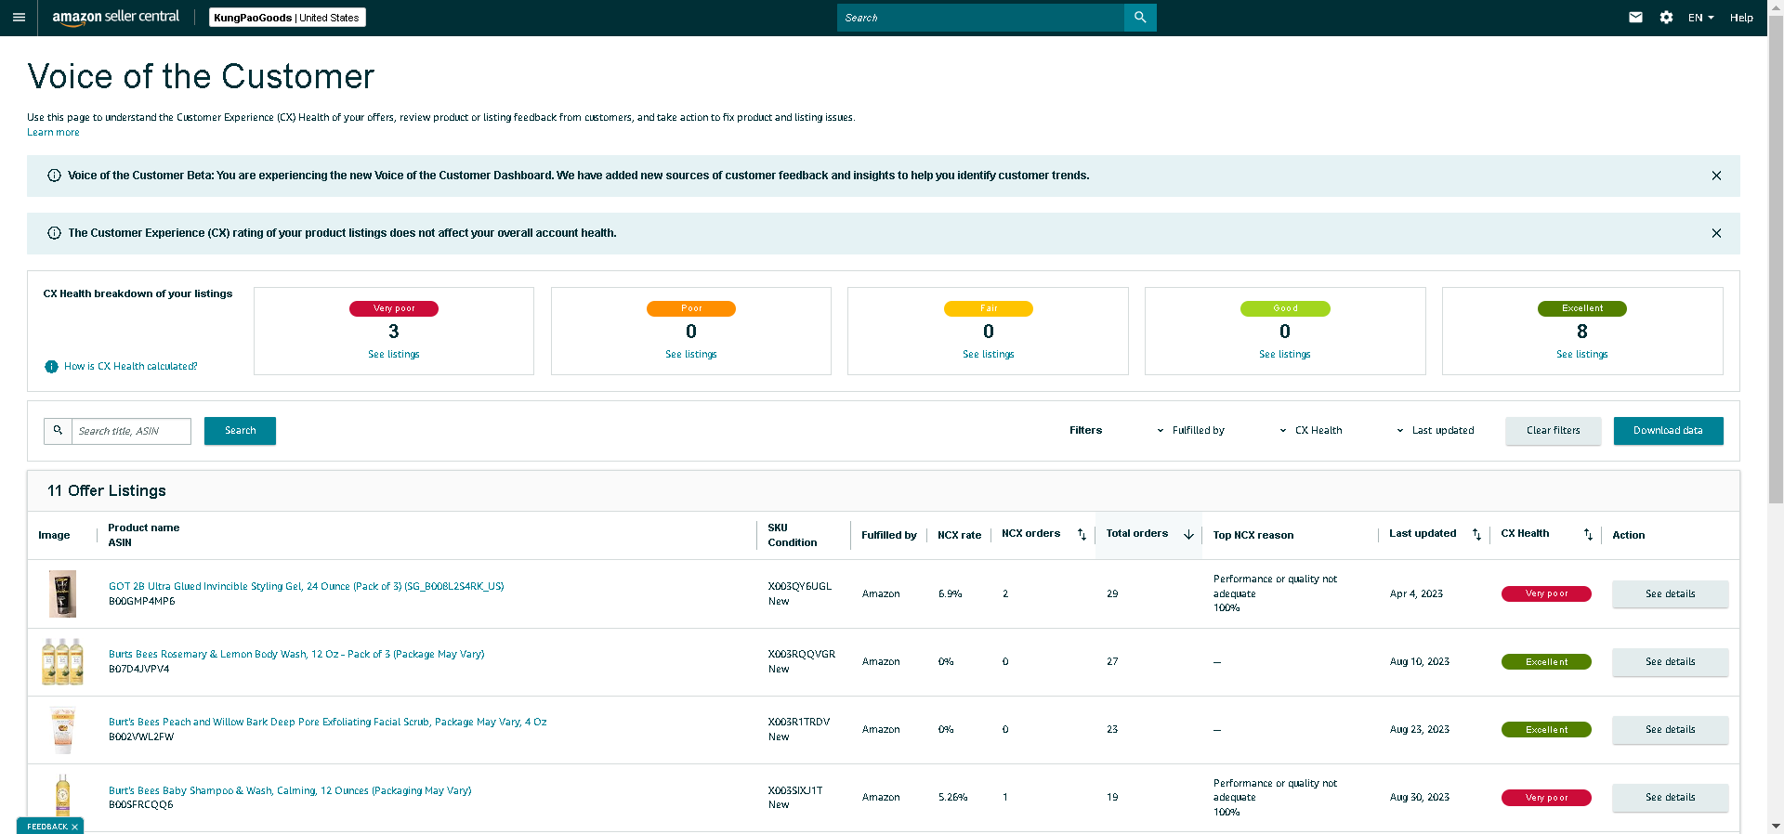Click the Poor category pill

[691, 309]
